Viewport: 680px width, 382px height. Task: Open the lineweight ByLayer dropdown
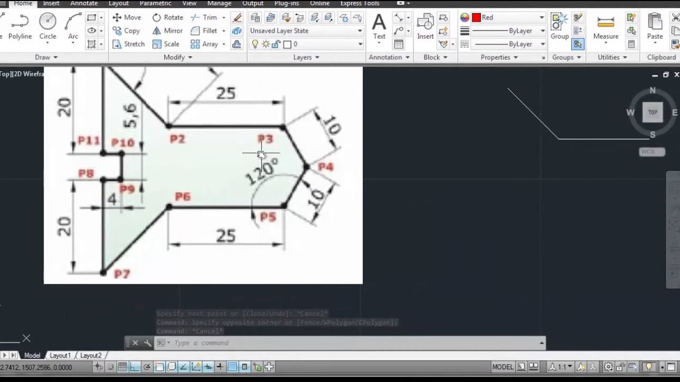(x=508, y=31)
